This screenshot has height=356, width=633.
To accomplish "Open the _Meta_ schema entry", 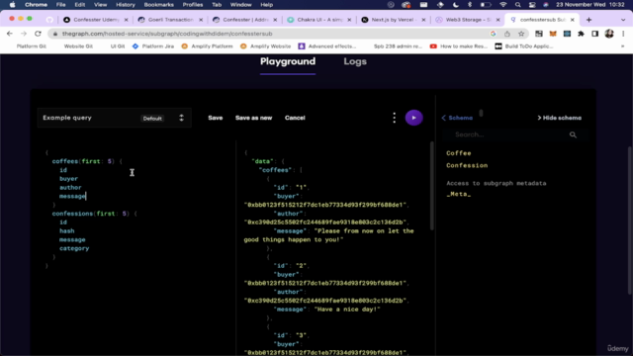I will (x=459, y=194).
